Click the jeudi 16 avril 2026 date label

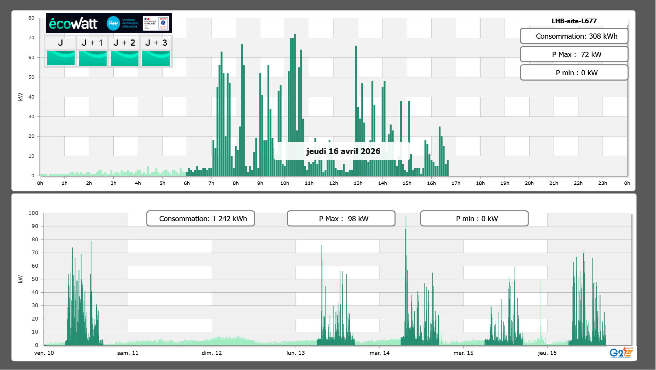(343, 151)
